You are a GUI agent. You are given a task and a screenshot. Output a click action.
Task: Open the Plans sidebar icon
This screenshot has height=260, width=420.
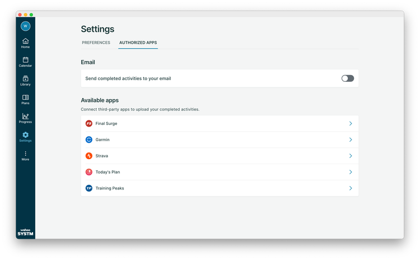pyautogui.click(x=25, y=99)
